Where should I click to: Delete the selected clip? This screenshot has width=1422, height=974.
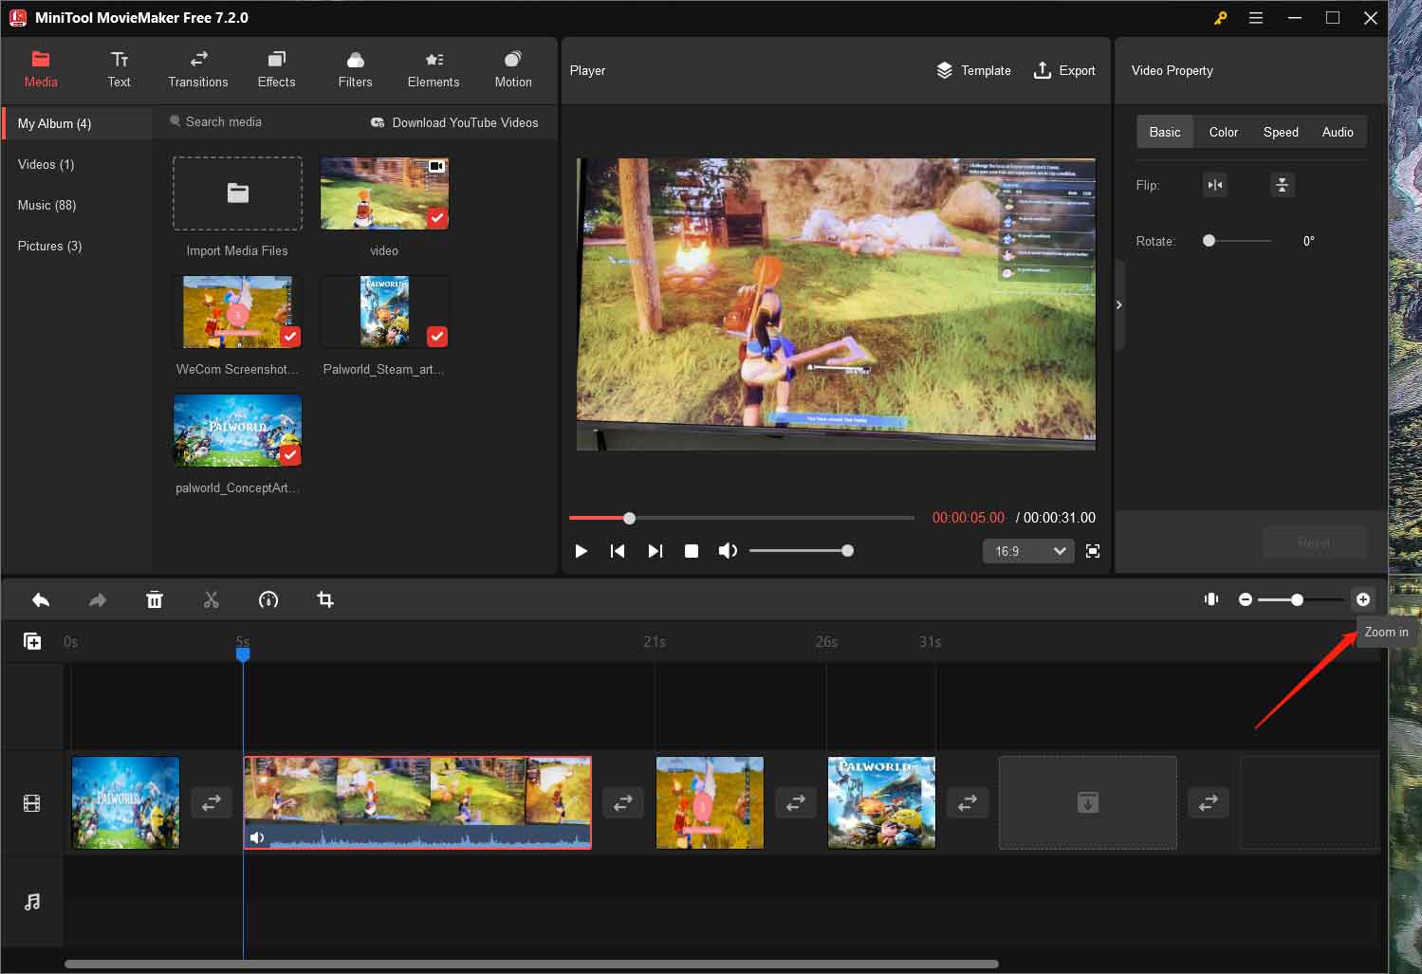coord(155,599)
